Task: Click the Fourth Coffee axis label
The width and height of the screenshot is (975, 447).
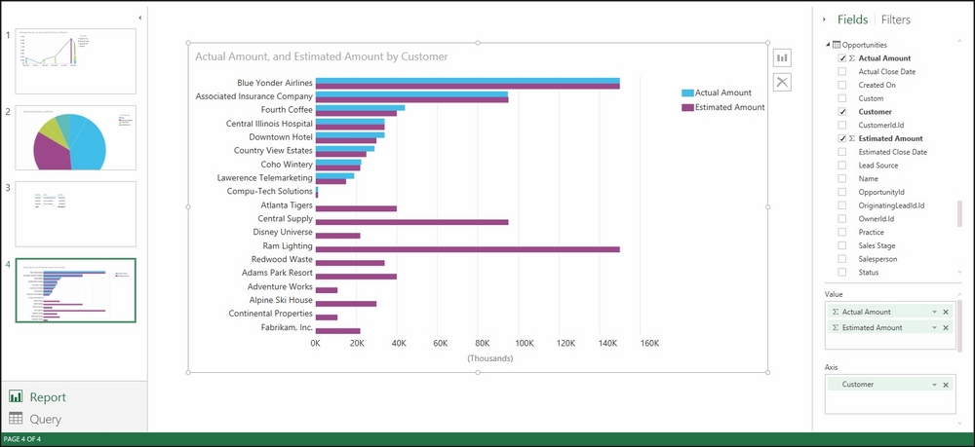Action: (287, 109)
